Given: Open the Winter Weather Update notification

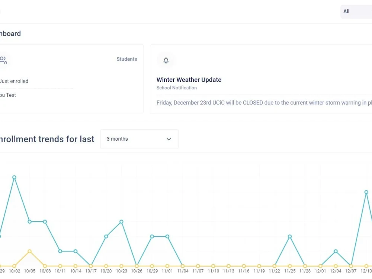Looking at the screenshot, I should click(x=189, y=80).
